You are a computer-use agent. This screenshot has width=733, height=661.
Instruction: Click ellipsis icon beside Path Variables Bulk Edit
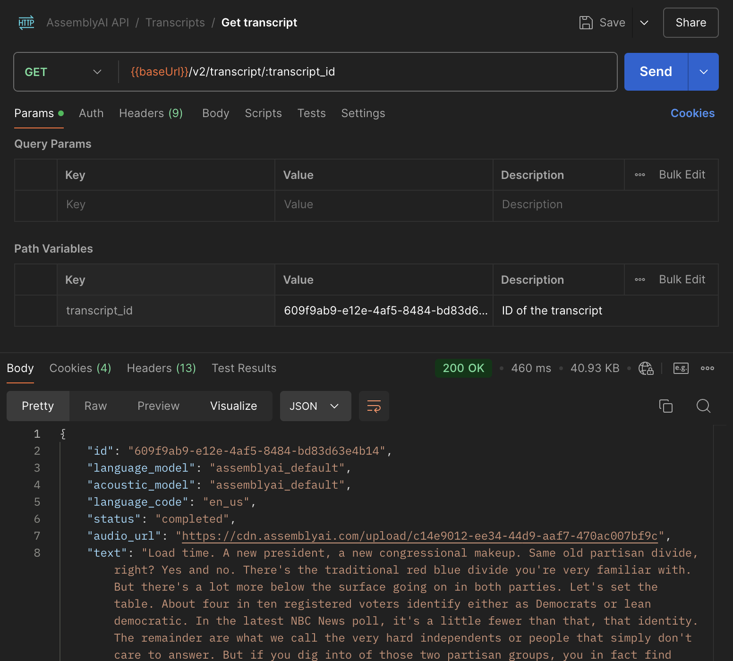[639, 279]
